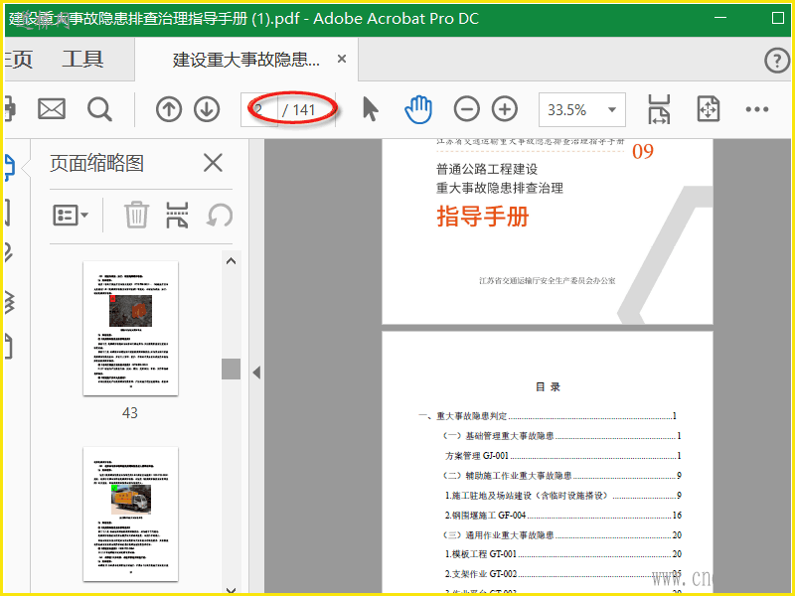Image resolution: width=795 pixels, height=596 pixels.
Task: Close the document tab
Action: tap(342, 60)
